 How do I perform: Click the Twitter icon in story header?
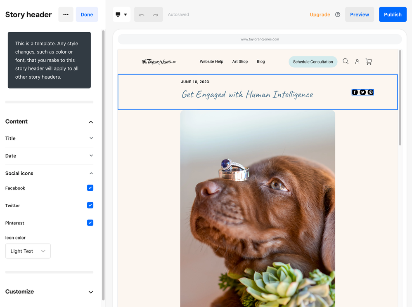362,92
